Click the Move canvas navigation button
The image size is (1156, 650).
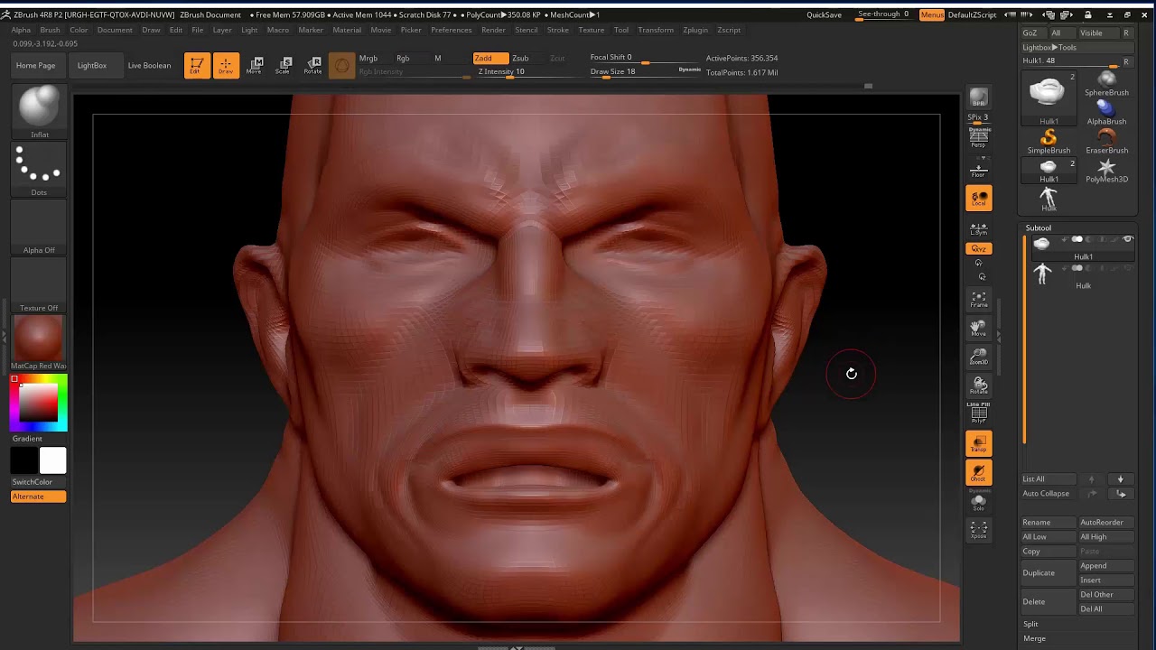coord(979,329)
